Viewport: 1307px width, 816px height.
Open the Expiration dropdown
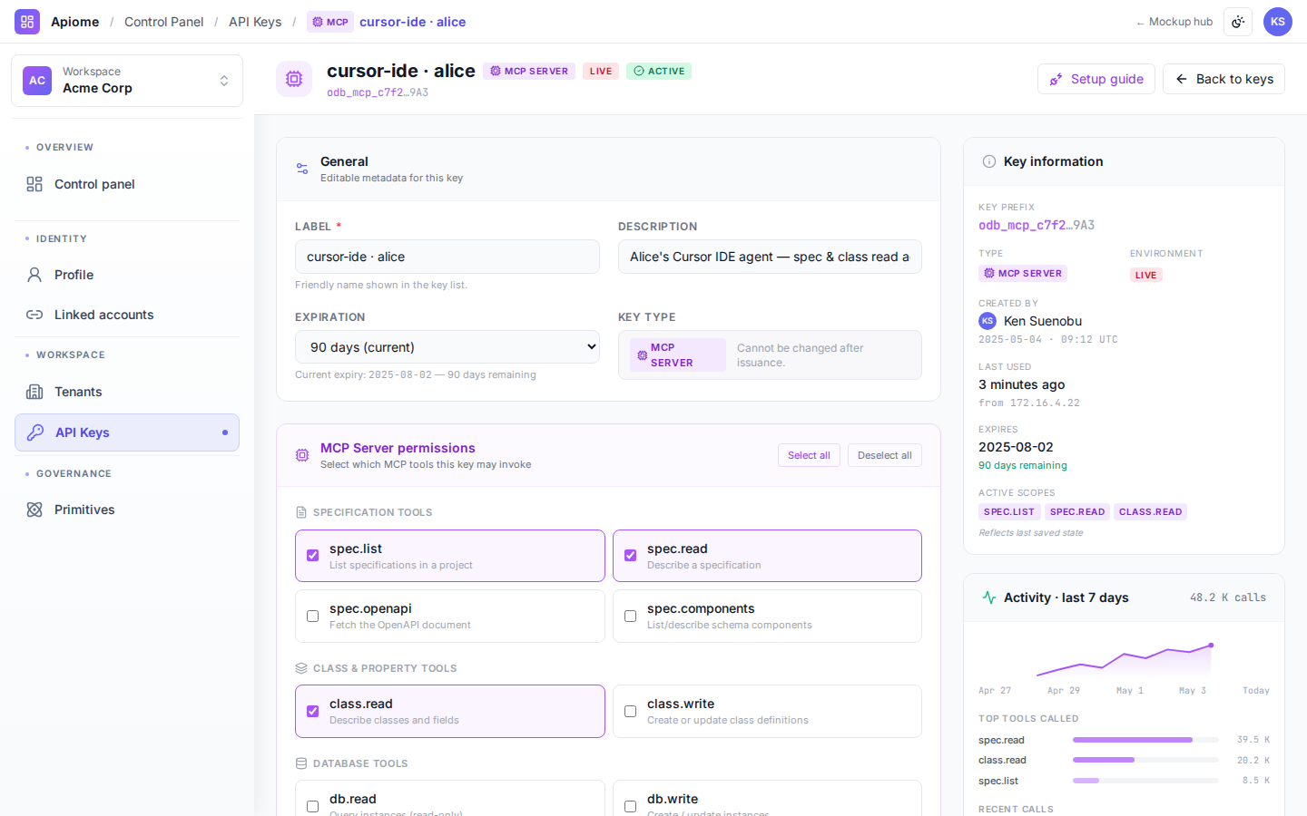(x=447, y=347)
